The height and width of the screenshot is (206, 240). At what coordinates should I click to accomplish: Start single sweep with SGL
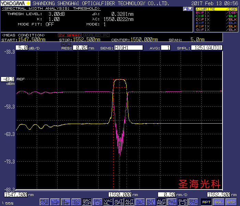[x=219, y=202]
